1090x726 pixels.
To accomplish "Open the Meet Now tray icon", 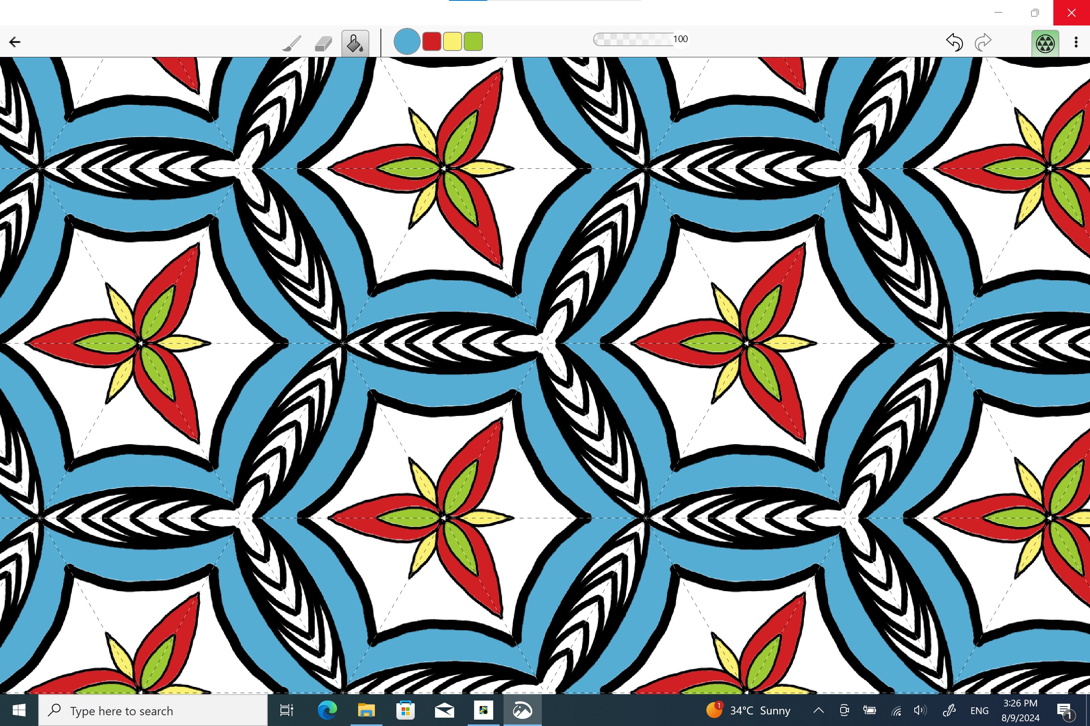I will tap(844, 710).
